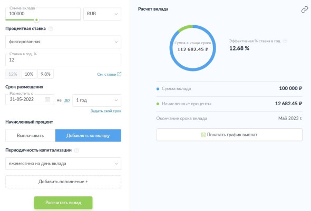Choose the 10% rate preset
This screenshot has height=211, width=311.
[x=29, y=74]
